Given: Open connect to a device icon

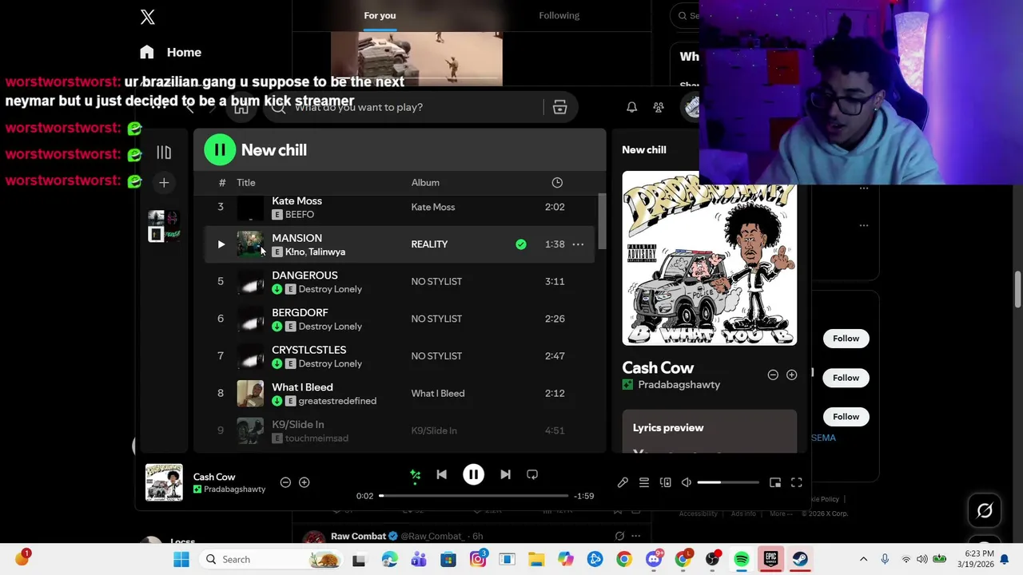Looking at the screenshot, I should coord(665,482).
